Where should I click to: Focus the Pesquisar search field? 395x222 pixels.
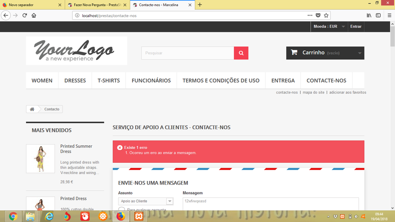[188, 53]
